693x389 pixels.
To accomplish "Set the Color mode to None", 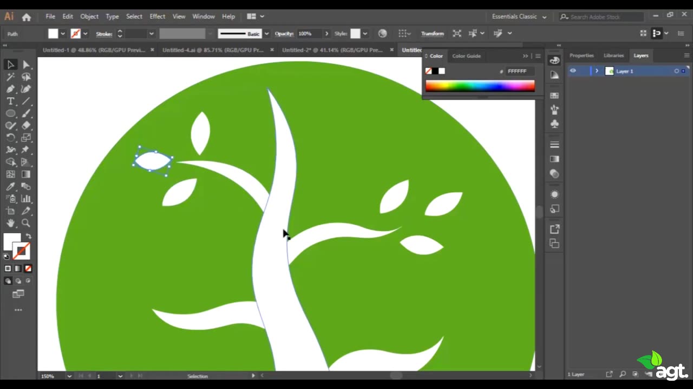I will pos(28,269).
